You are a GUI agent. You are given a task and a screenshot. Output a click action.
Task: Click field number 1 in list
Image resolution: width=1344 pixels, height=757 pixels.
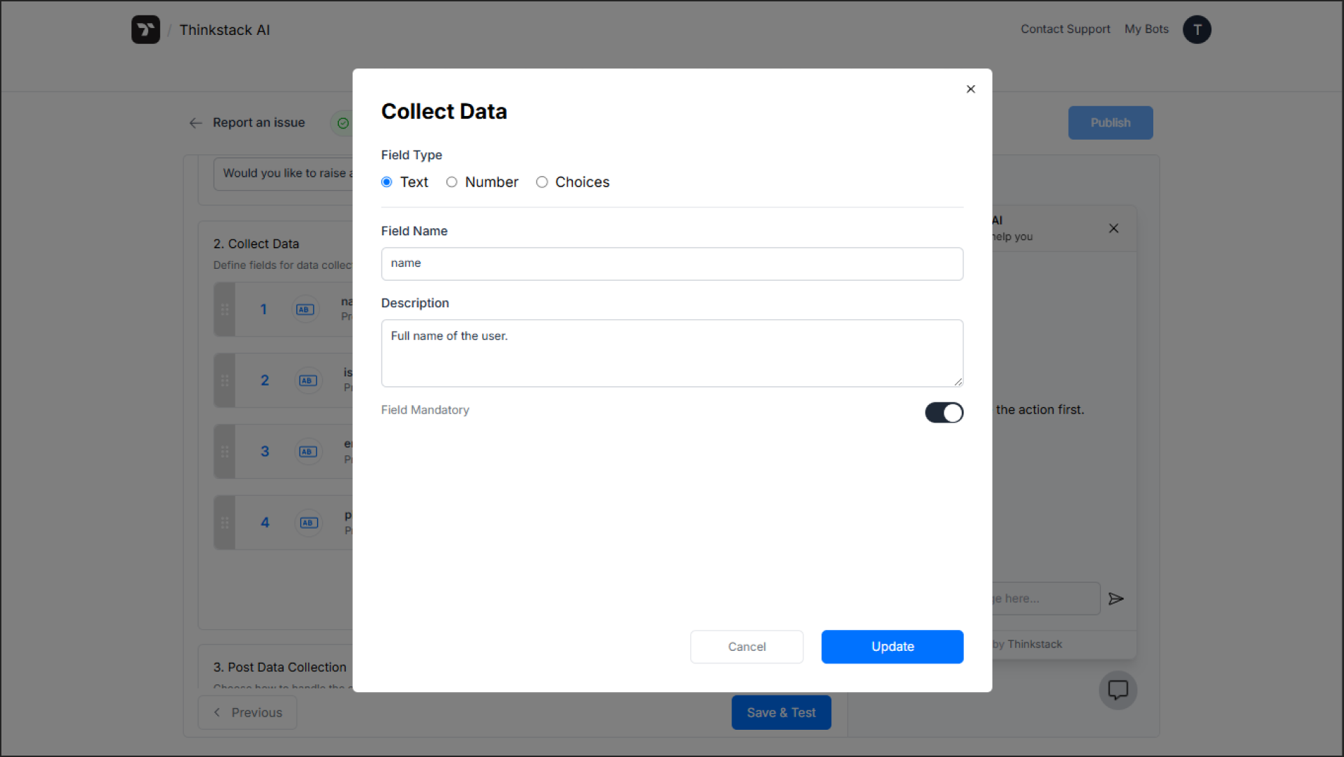(263, 309)
